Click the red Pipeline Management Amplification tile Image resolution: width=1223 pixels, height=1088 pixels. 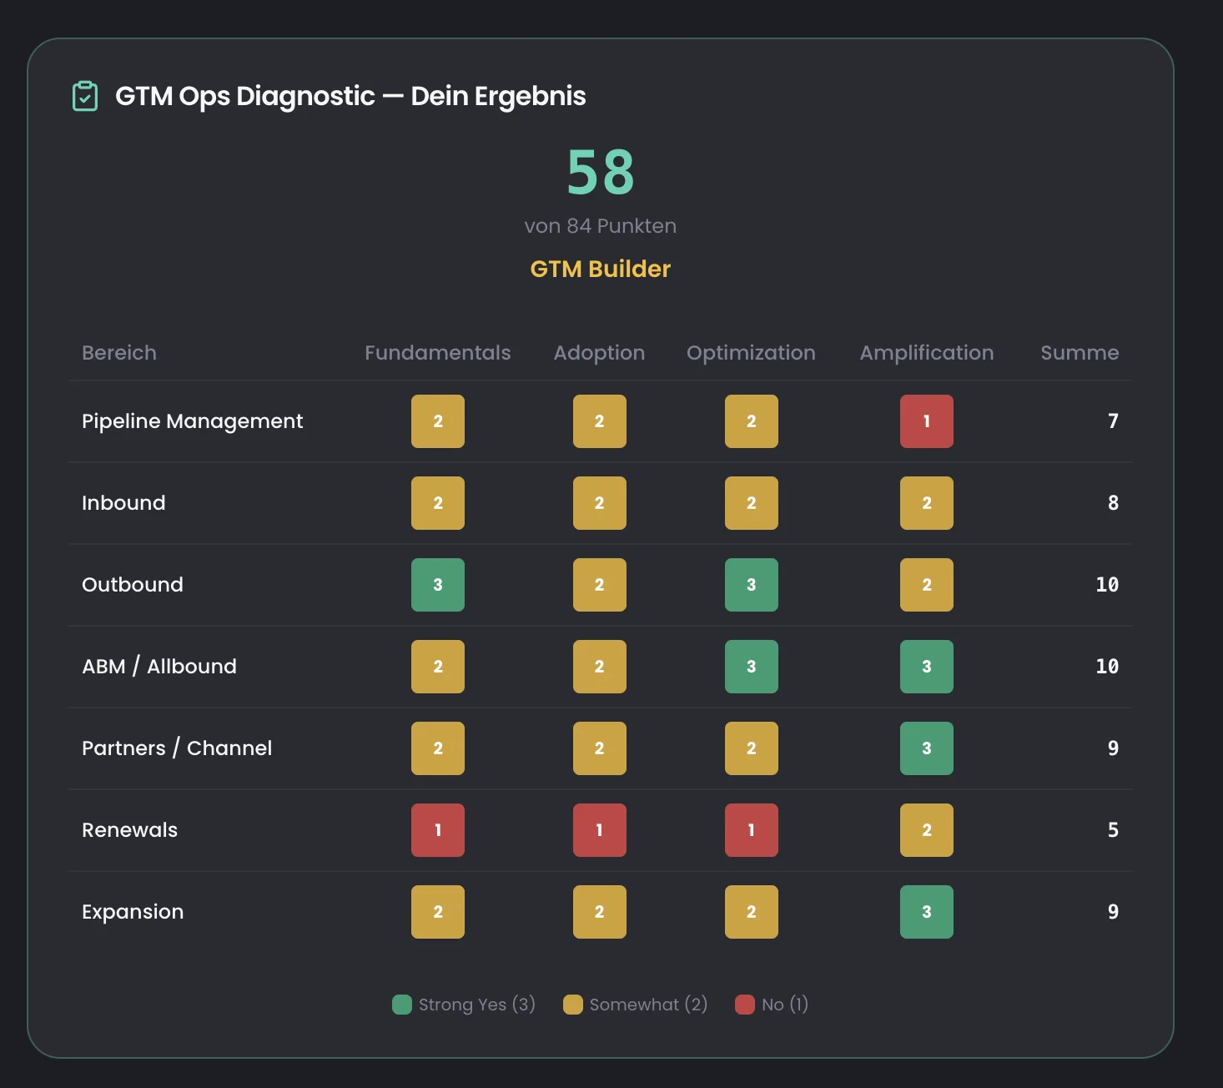click(927, 421)
